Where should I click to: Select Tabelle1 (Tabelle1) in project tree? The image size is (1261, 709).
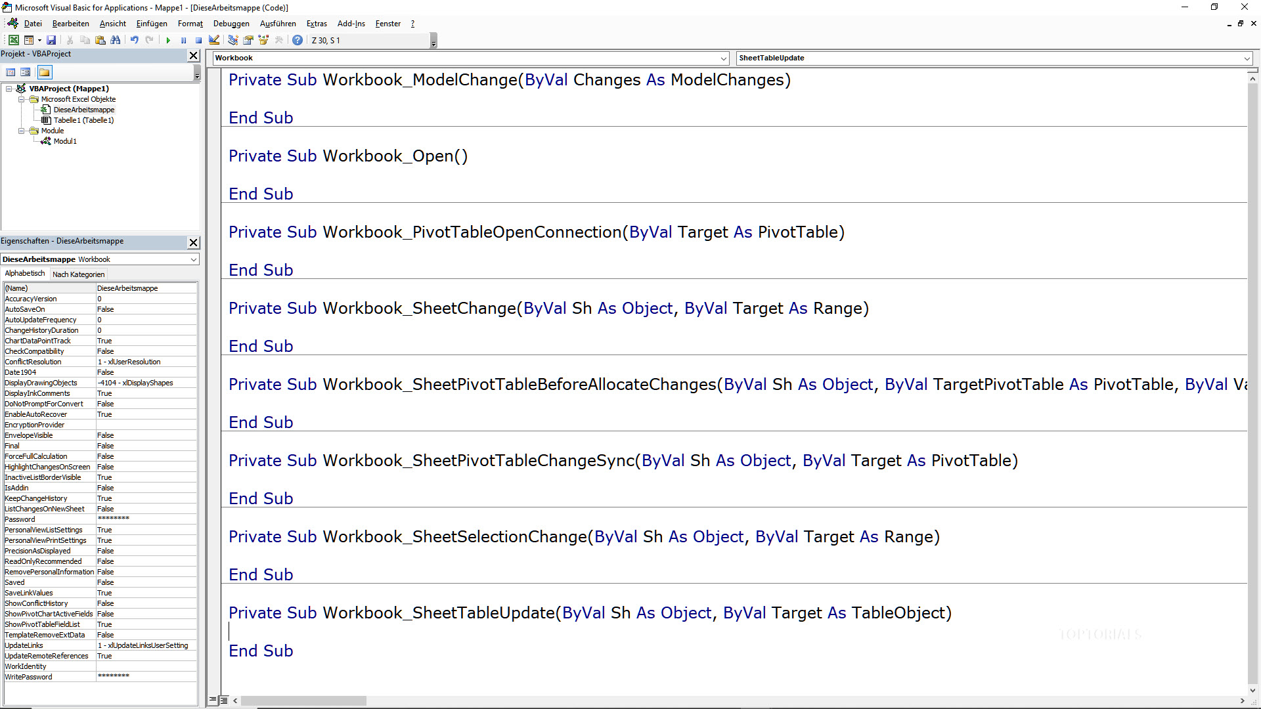[x=83, y=120]
